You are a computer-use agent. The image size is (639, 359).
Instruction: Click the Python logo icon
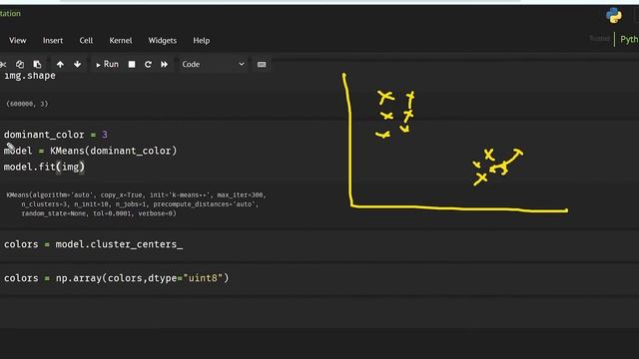[x=614, y=16]
